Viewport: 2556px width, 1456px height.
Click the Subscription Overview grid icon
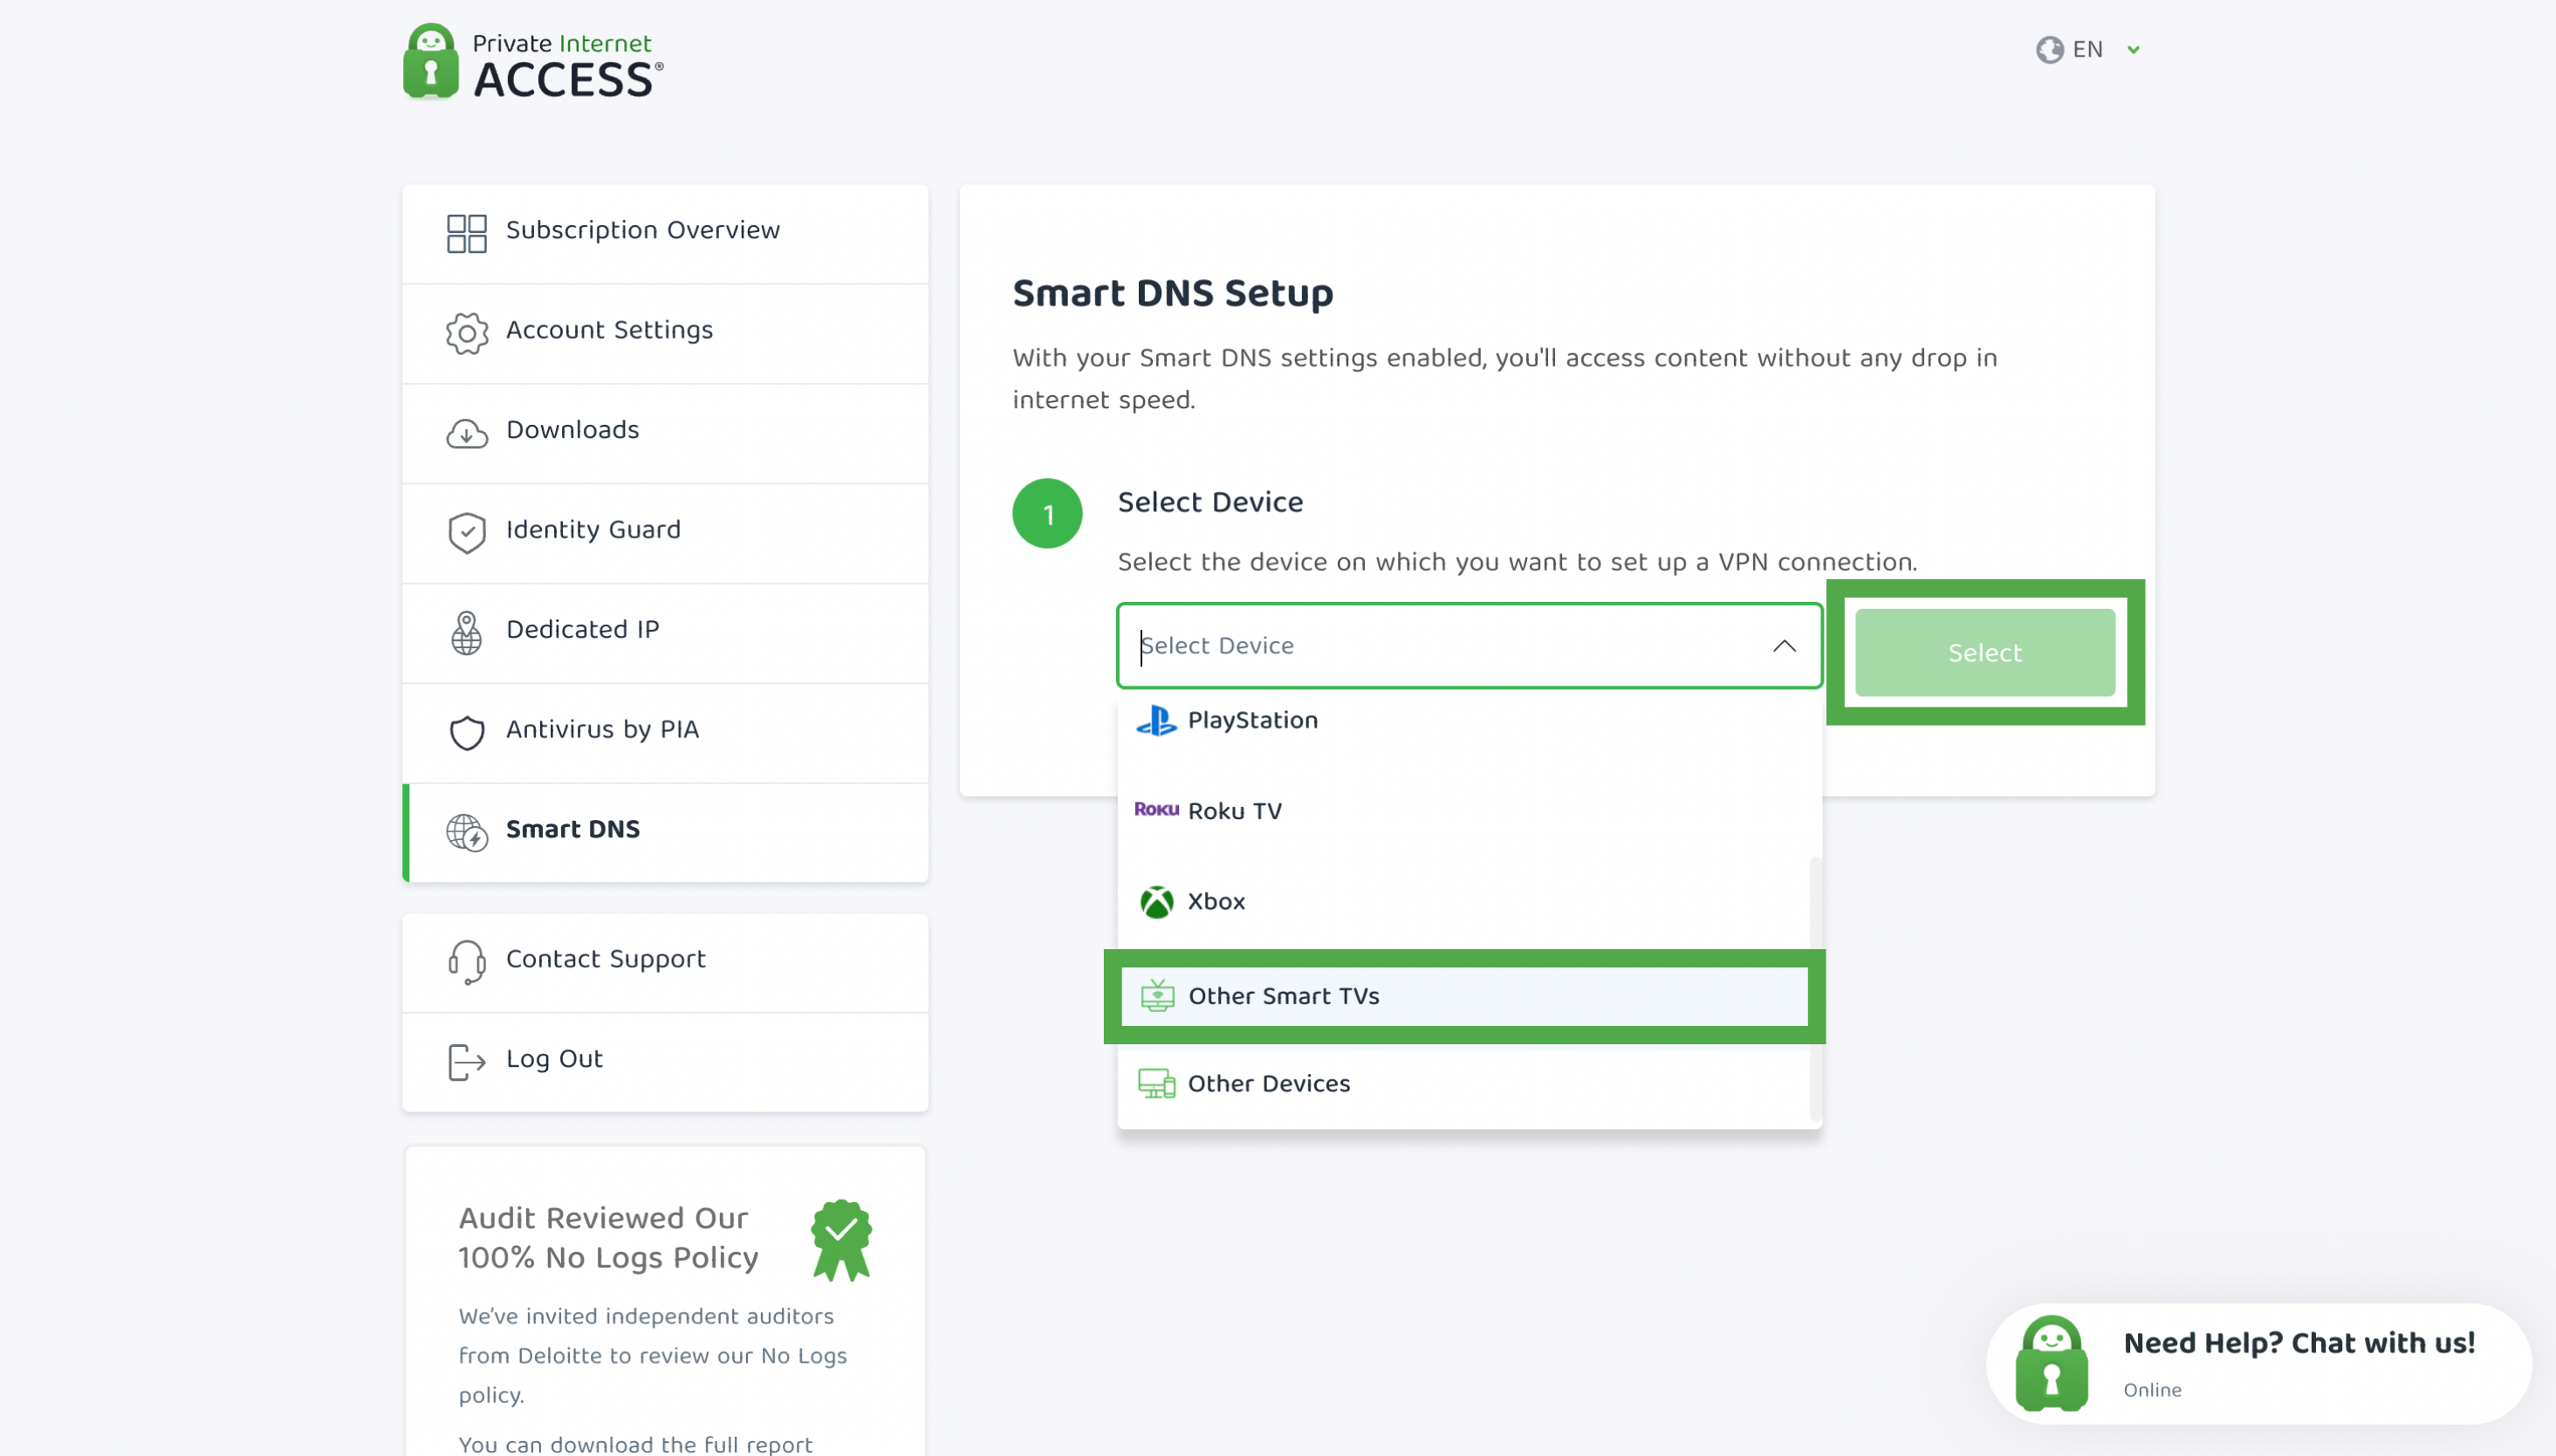pos(466,233)
